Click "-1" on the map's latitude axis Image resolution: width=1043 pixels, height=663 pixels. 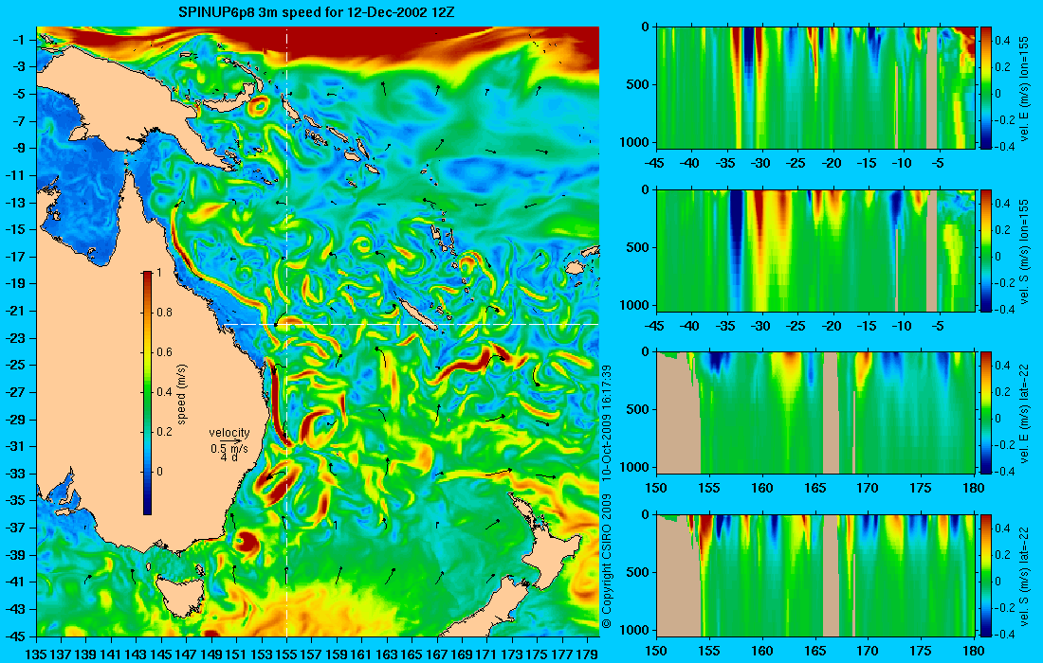click(17, 41)
